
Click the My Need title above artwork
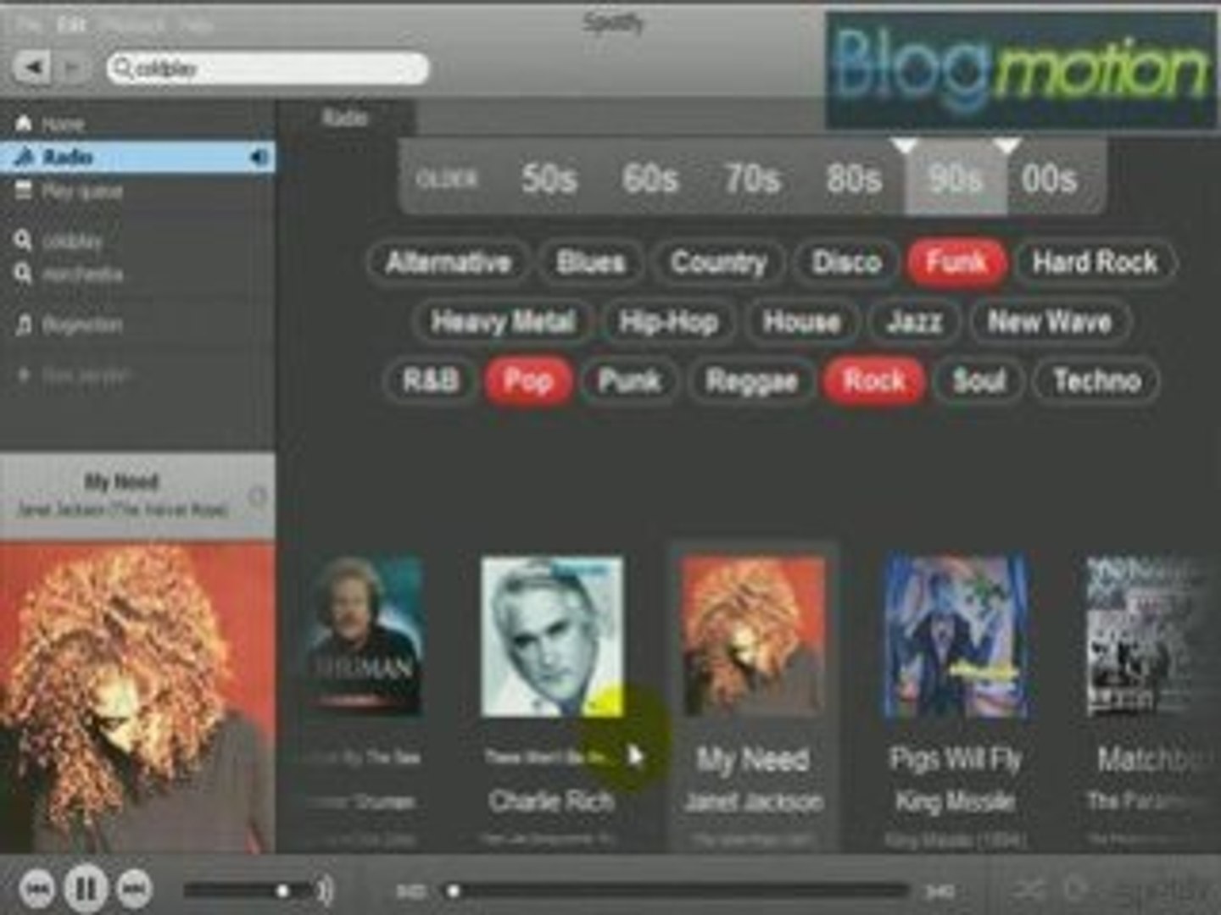click(x=121, y=482)
